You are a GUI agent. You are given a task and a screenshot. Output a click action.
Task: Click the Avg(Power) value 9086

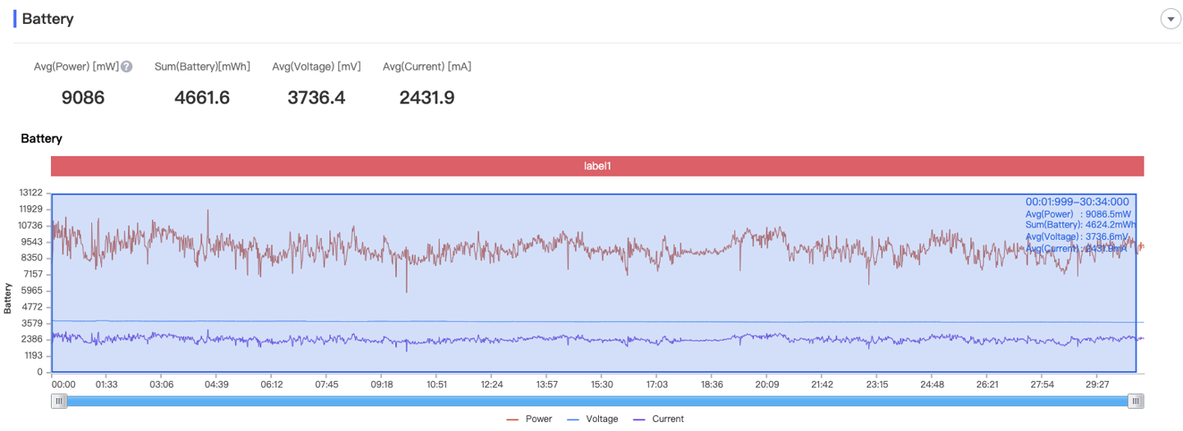[83, 98]
